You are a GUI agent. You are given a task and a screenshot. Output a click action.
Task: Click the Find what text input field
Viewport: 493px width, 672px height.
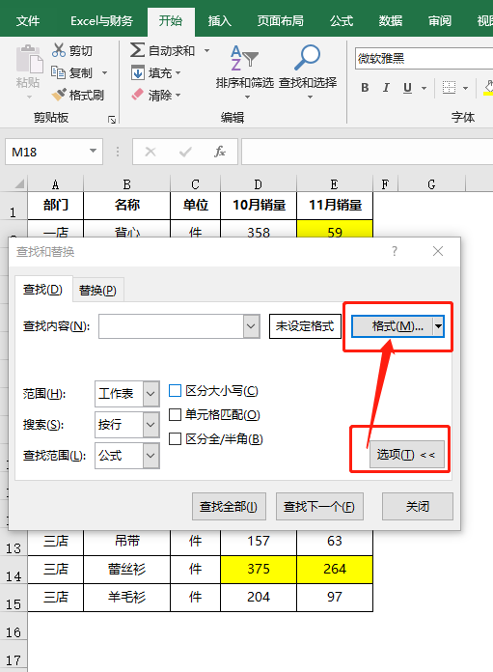pos(172,326)
